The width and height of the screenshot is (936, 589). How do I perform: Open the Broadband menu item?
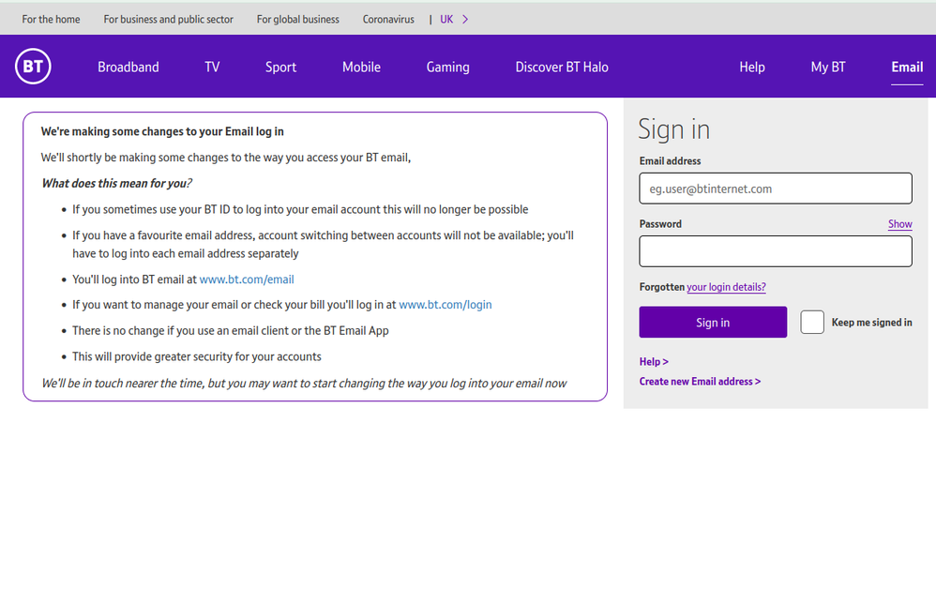[128, 67]
